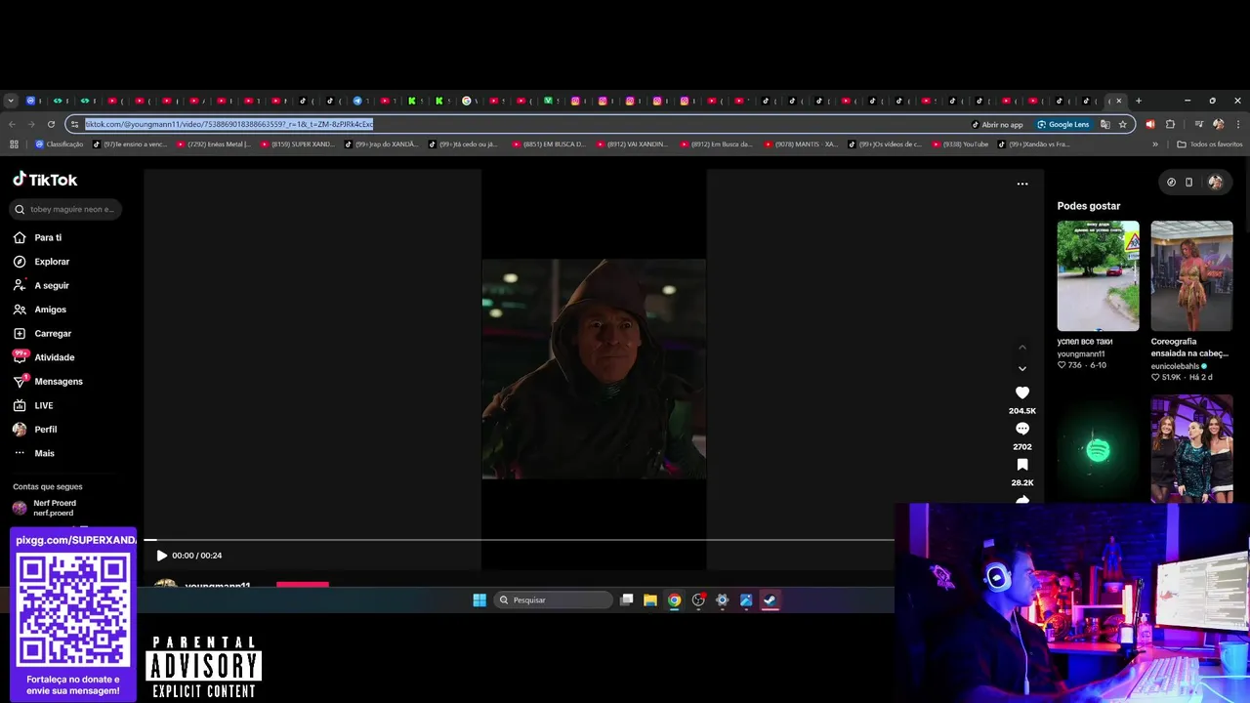Open '(9078) MANTIS' bookmark
This screenshot has height=703, width=1250.
click(801, 144)
